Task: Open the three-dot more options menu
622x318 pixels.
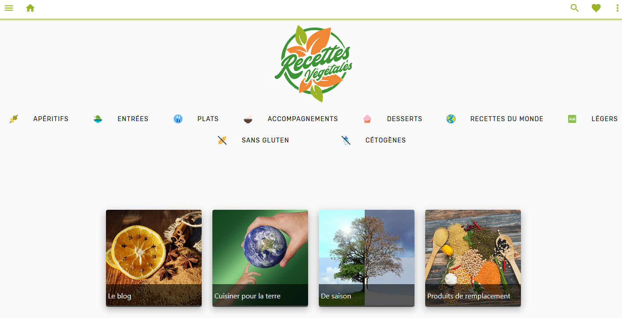Action: pos(617,8)
